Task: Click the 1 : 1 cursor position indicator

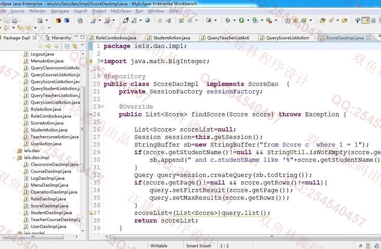Action: [224, 245]
